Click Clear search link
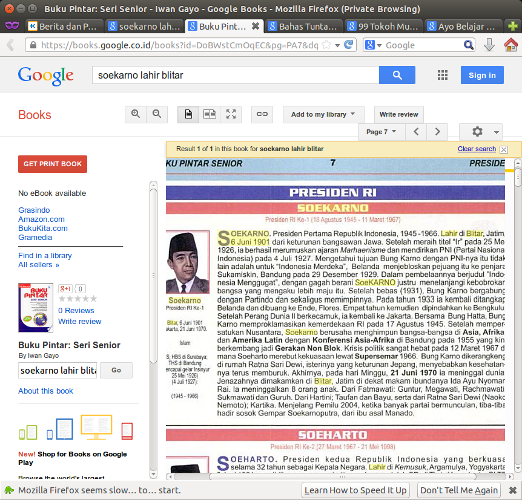Image resolution: width=522 pixels, height=500 pixels. point(477,149)
